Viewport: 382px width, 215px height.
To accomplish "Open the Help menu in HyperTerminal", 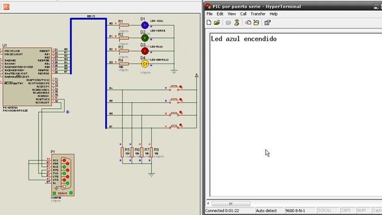I will pos(273,14).
